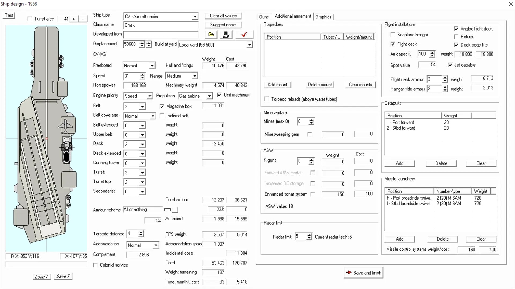Image resolution: width=515 pixels, height=289 pixels.
Task: Enable the Seaplane hangar checkbox
Action: point(393,35)
